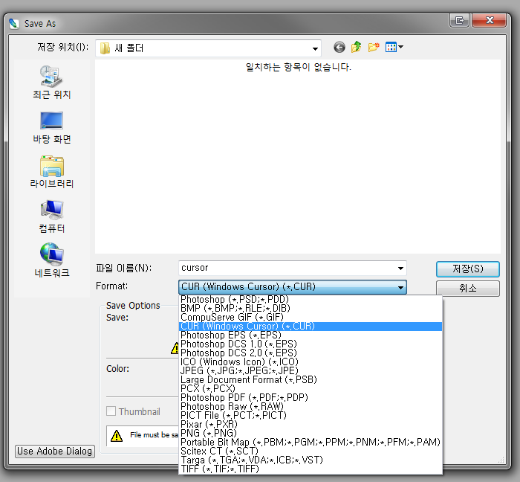Screen dimensions: 520x482
Task: Collapse the Format dropdown list
Action: 400,287
